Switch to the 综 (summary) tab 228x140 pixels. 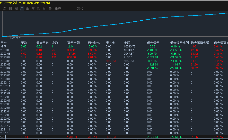5,9
